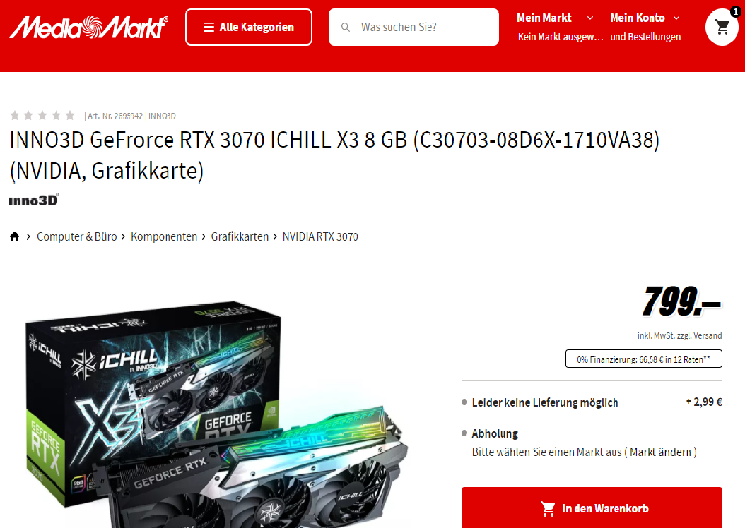The width and height of the screenshot is (745, 528).
Task: Click the fifth rating star
Action: coord(70,115)
